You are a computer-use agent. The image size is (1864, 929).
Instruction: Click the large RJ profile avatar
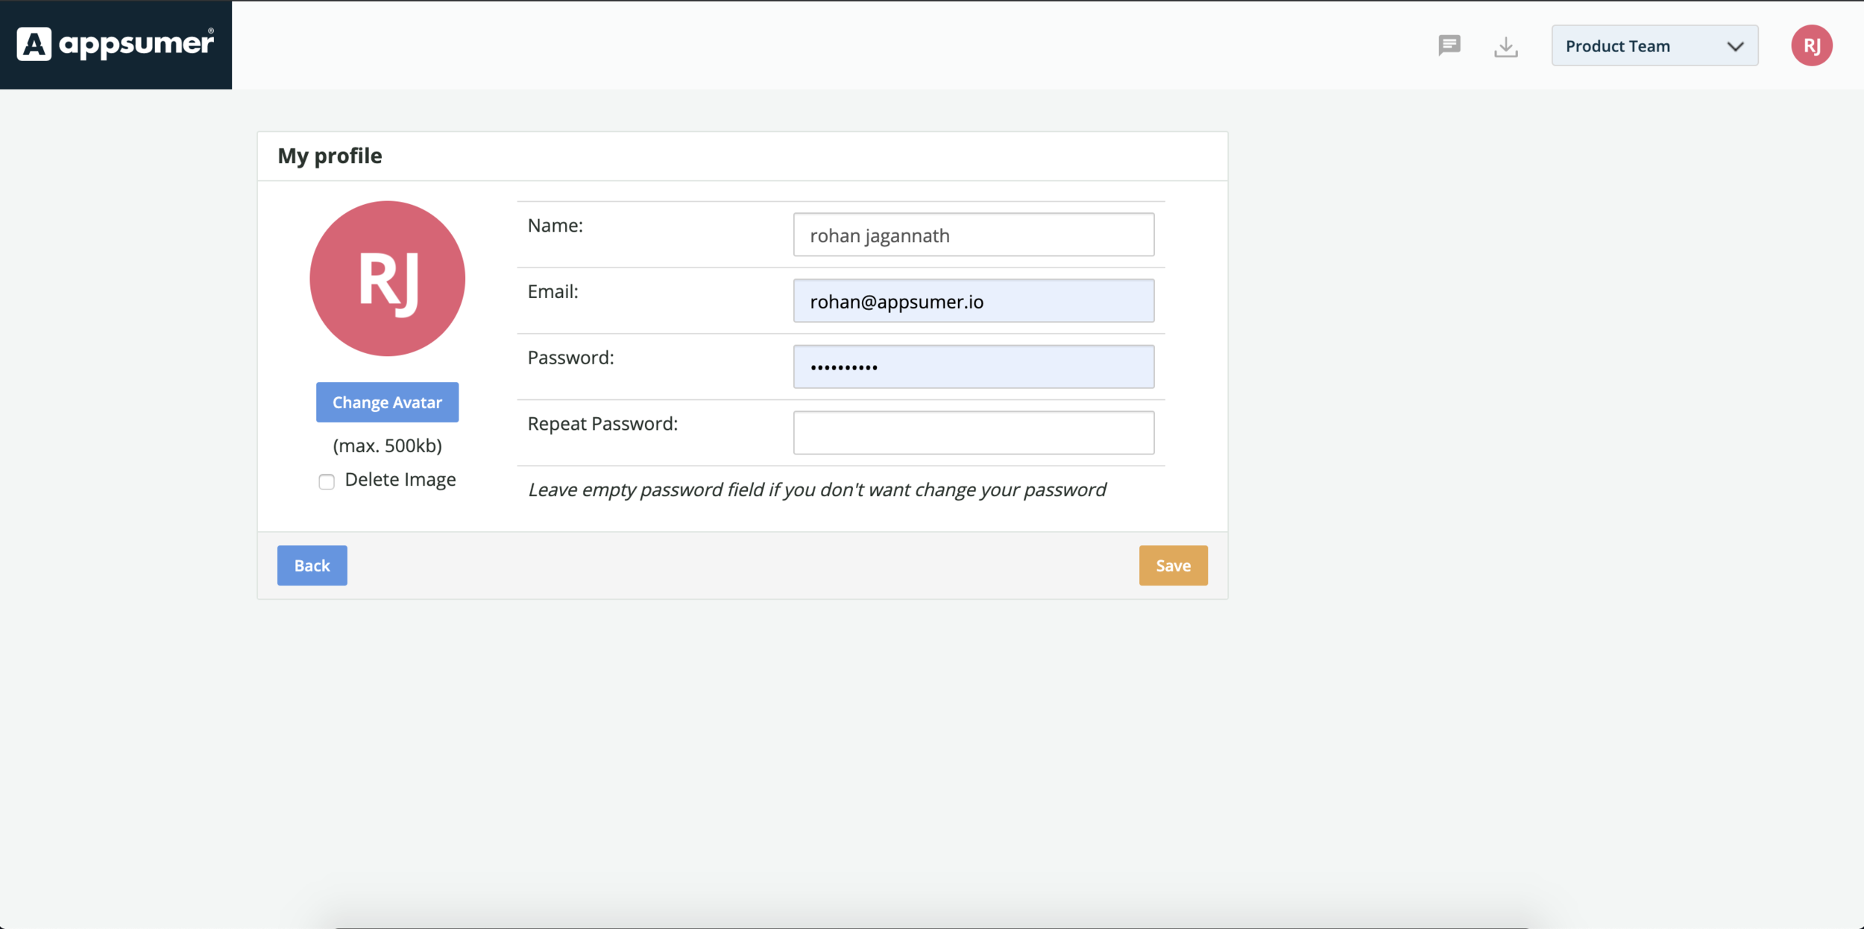387,278
